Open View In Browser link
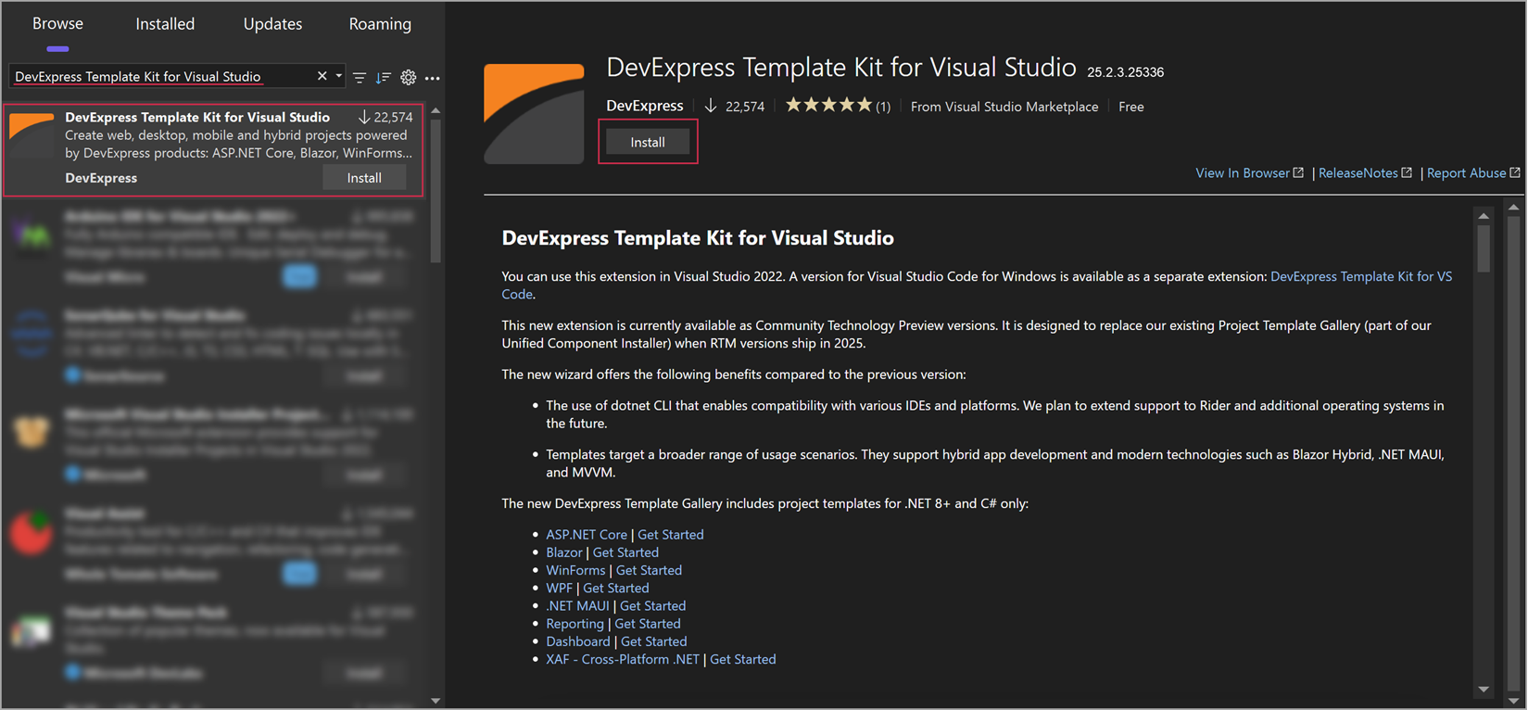The width and height of the screenshot is (1528, 710). 1249,173
